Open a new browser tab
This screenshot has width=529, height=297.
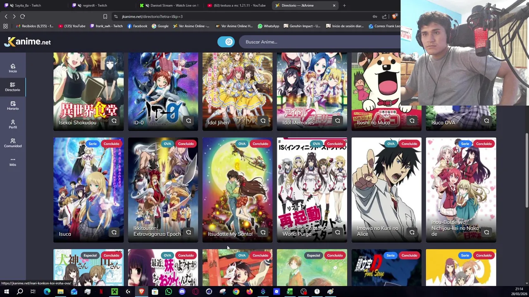click(344, 5)
